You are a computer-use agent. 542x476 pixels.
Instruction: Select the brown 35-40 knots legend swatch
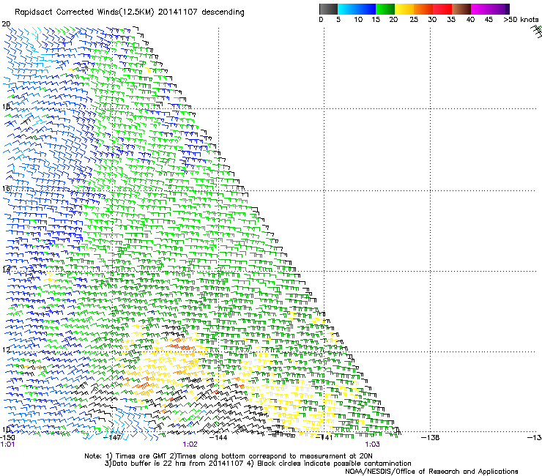(461, 9)
